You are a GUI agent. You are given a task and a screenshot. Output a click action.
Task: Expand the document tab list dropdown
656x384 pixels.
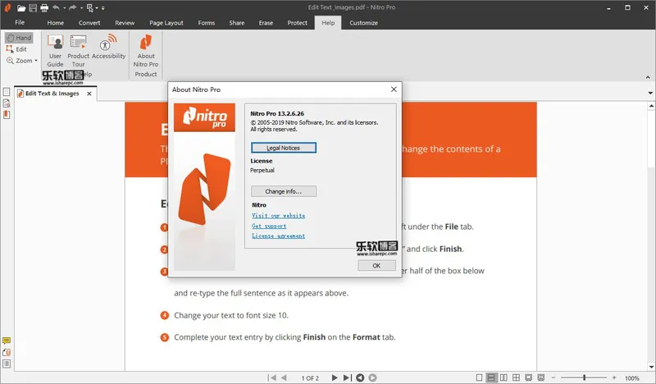point(650,93)
